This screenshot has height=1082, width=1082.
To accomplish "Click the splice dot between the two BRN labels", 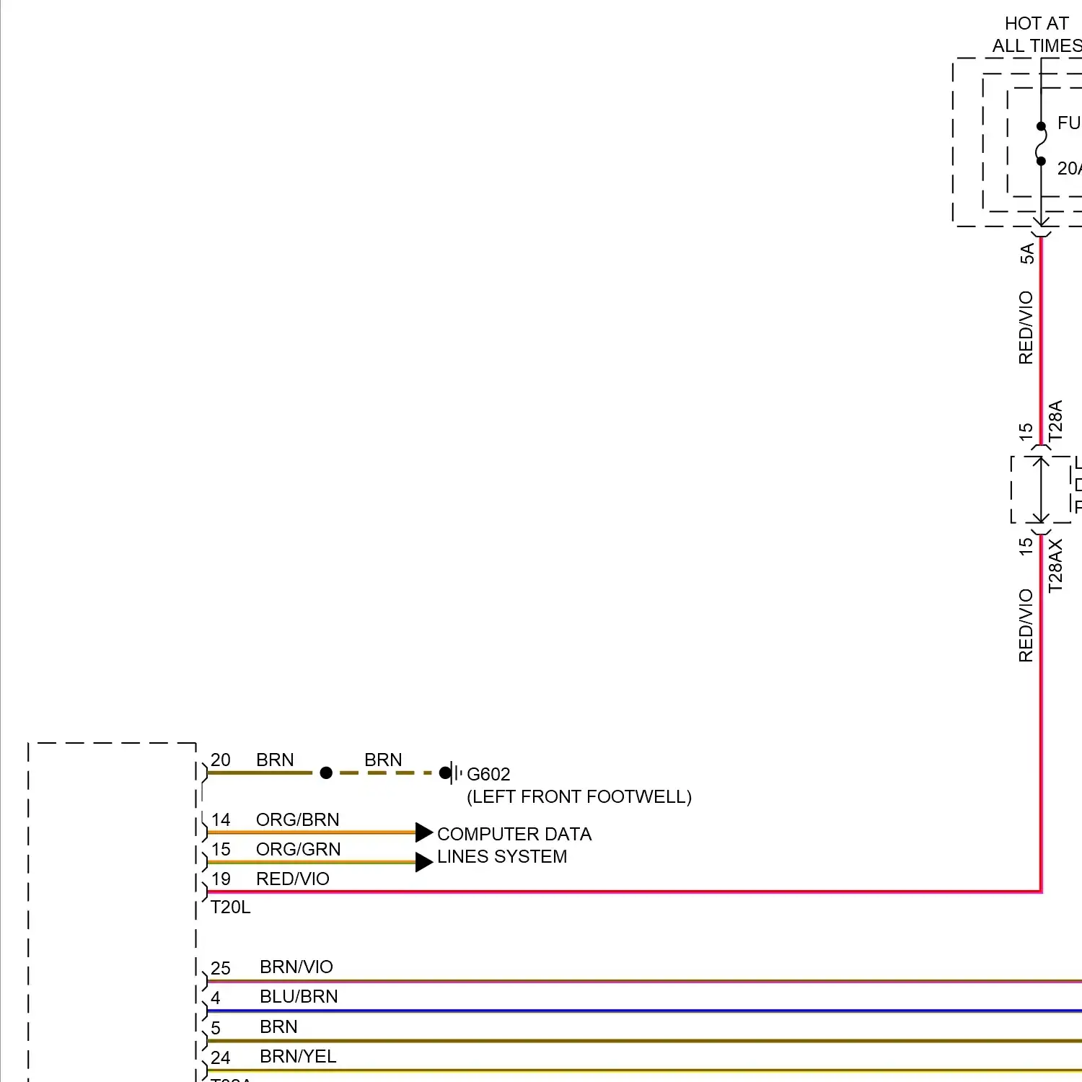I will click(x=326, y=773).
